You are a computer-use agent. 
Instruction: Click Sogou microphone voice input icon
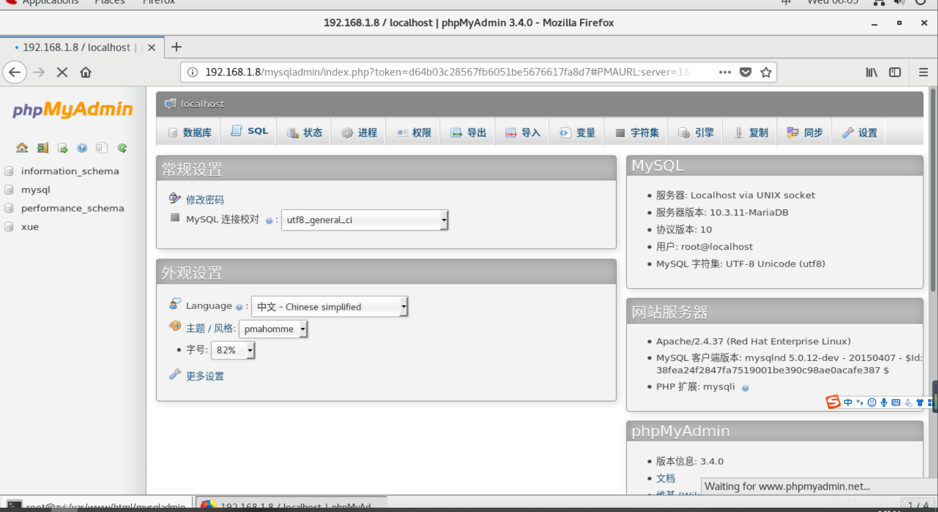[x=884, y=402]
